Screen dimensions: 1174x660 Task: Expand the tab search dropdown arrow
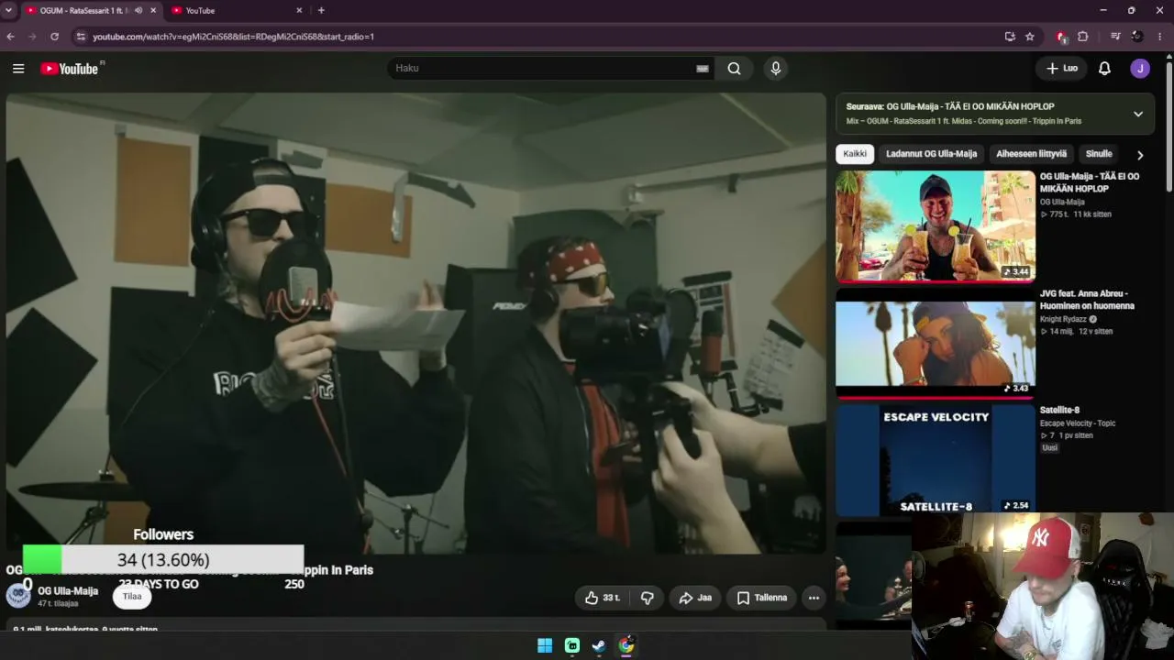coord(9,10)
